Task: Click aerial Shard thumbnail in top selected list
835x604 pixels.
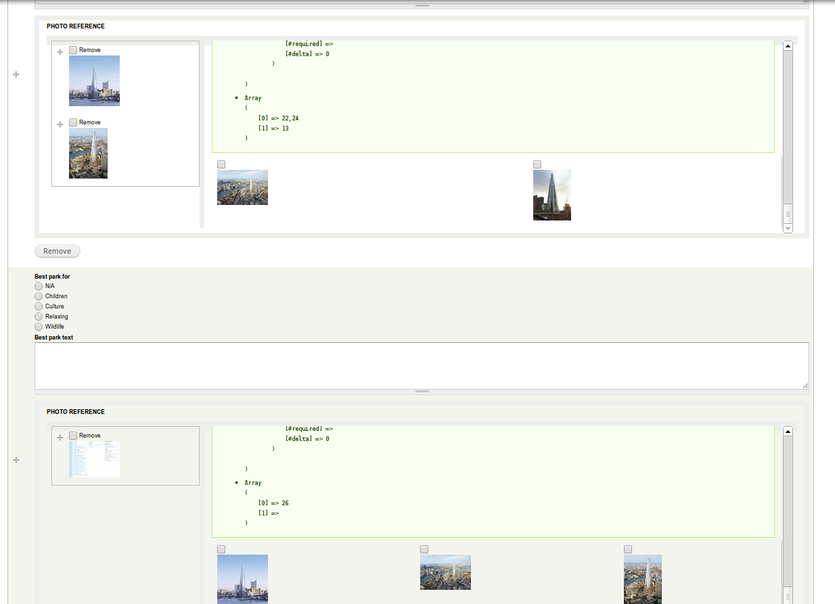Action: coord(88,153)
